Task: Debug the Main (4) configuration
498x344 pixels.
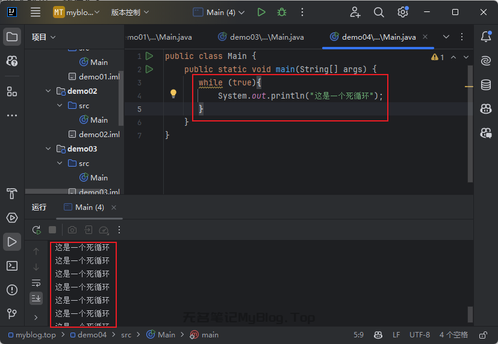Action: pyautogui.click(x=282, y=13)
